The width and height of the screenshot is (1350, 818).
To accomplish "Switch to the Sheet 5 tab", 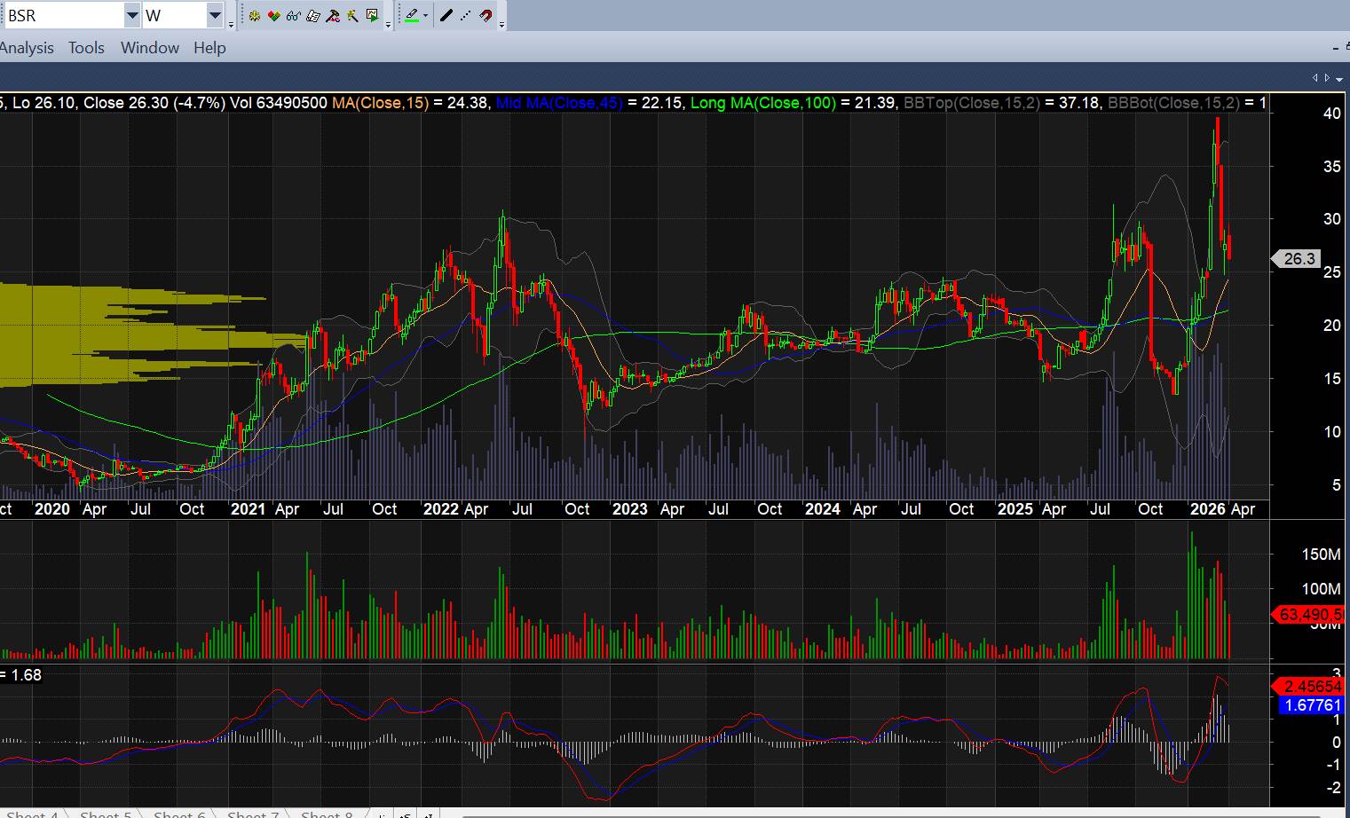I will [105, 814].
